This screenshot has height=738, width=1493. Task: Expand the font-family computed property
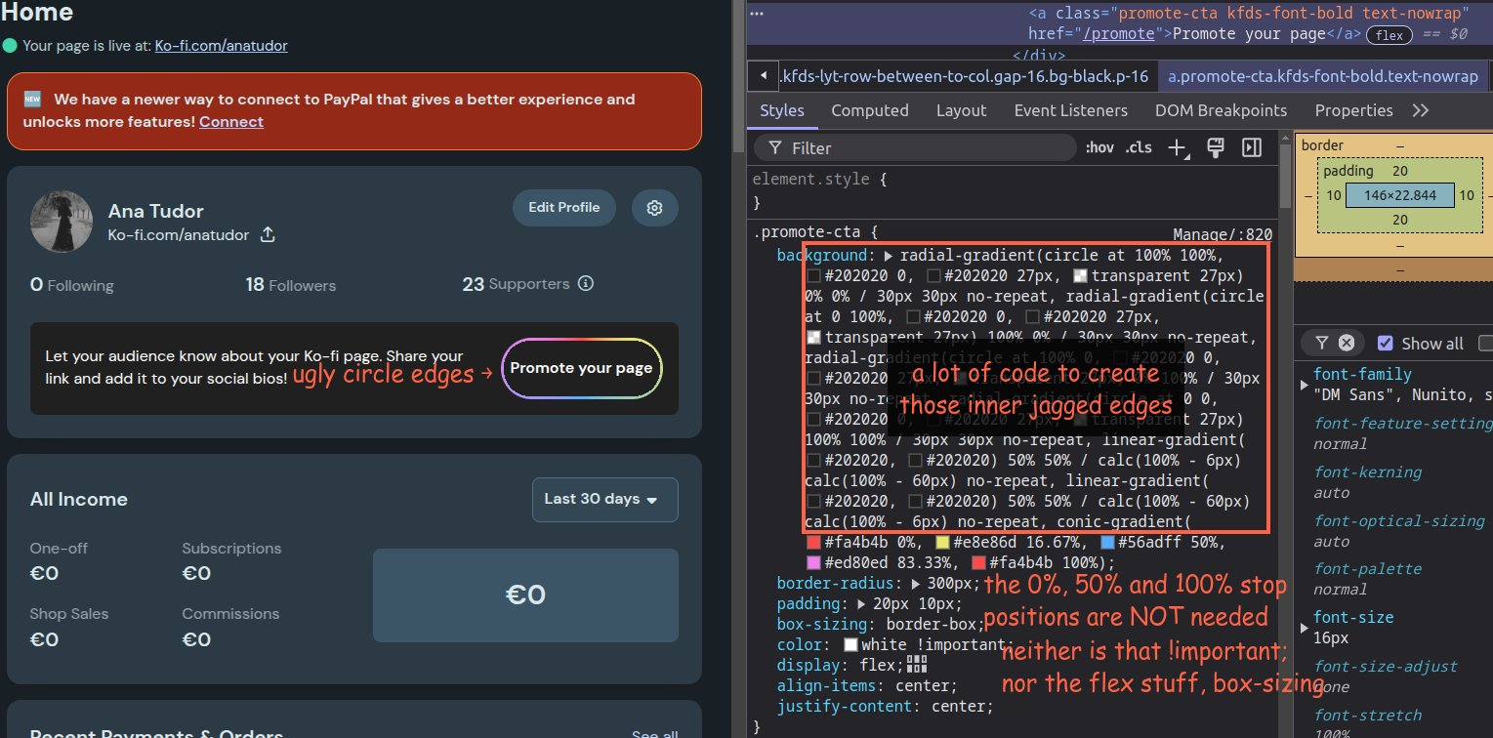coord(1306,386)
